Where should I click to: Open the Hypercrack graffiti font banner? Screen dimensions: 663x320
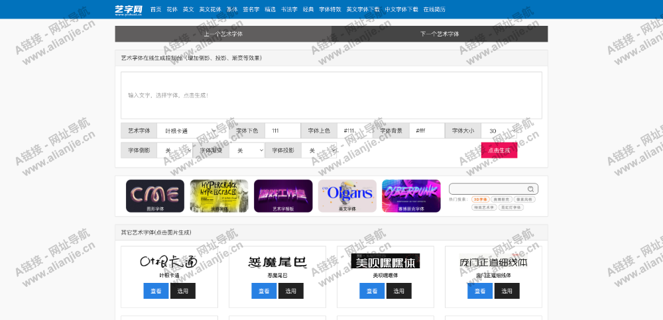coord(219,195)
